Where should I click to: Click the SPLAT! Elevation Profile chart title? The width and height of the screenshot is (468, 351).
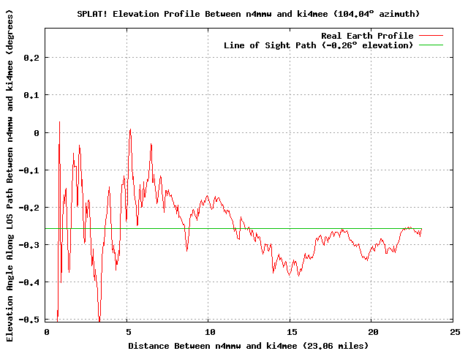(x=248, y=14)
